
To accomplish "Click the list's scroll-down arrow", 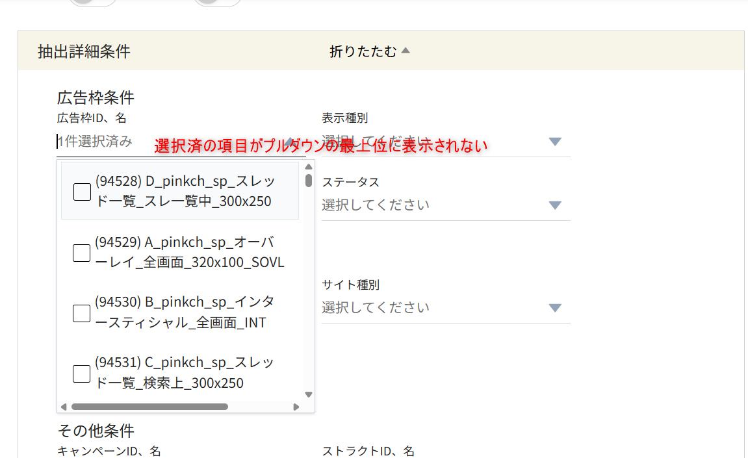I will (309, 394).
